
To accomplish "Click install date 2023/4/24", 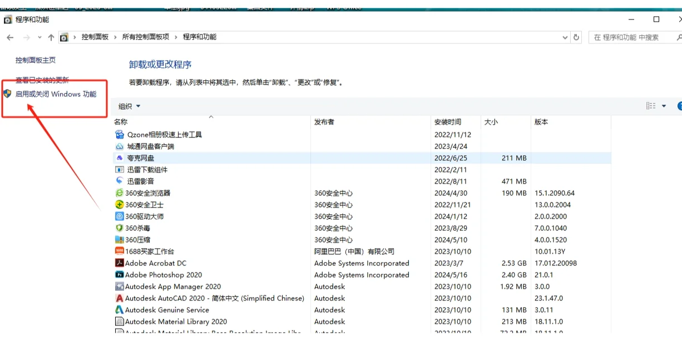I will point(451,146).
